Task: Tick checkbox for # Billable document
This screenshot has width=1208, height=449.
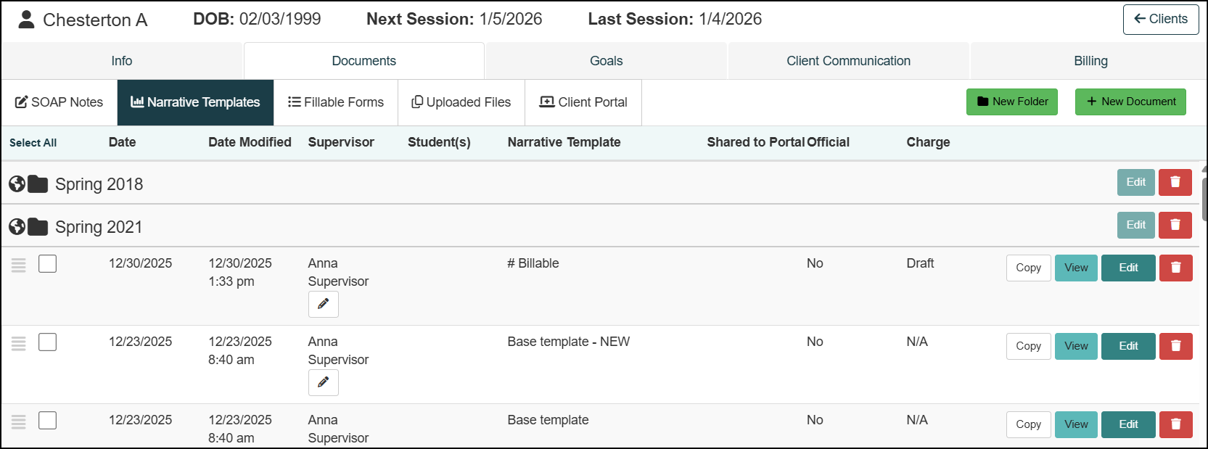Action: pyautogui.click(x=48, y=264)
